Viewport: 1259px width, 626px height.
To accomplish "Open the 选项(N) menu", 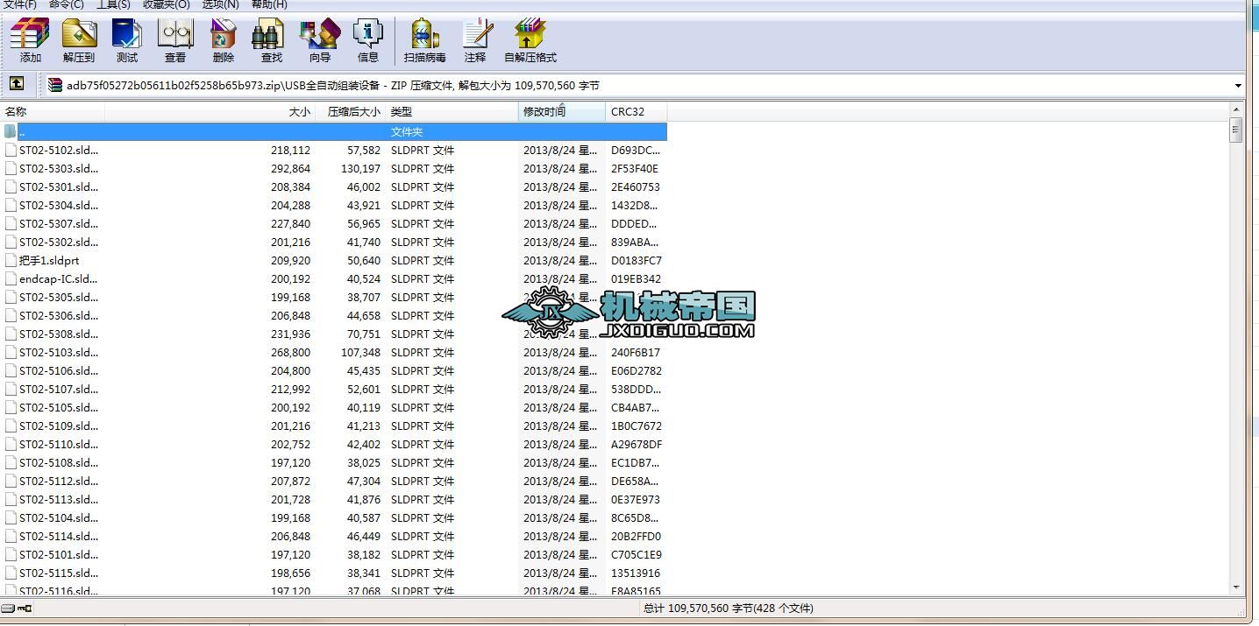I will [x=220, y=4].
